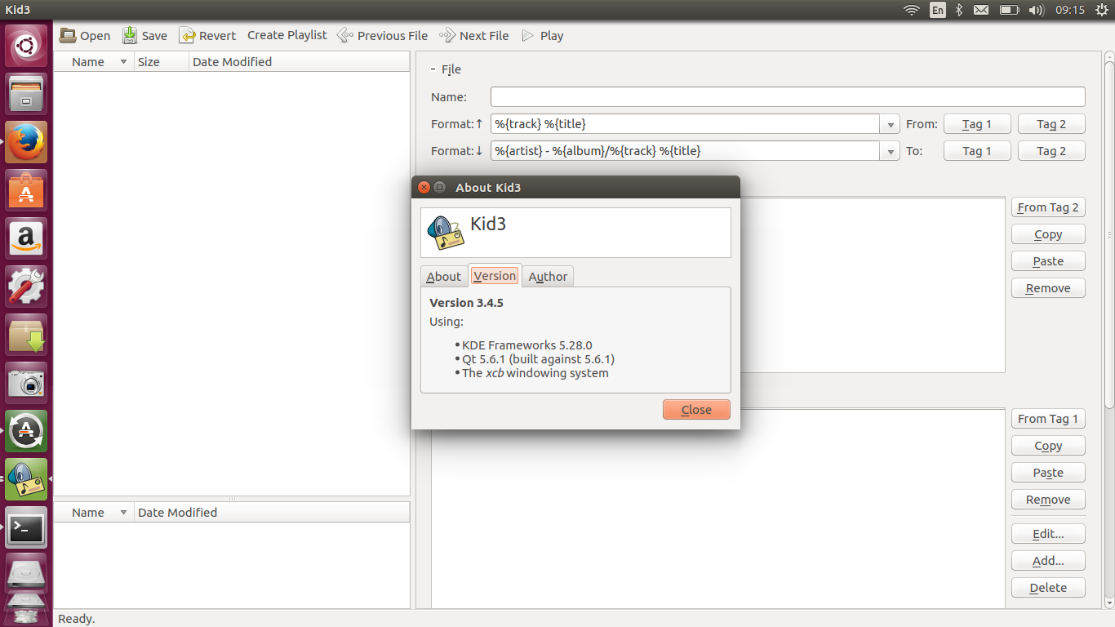Open a file with the Open toolbar button
This screenshot has height=627, width=1115.
[85, 36]
